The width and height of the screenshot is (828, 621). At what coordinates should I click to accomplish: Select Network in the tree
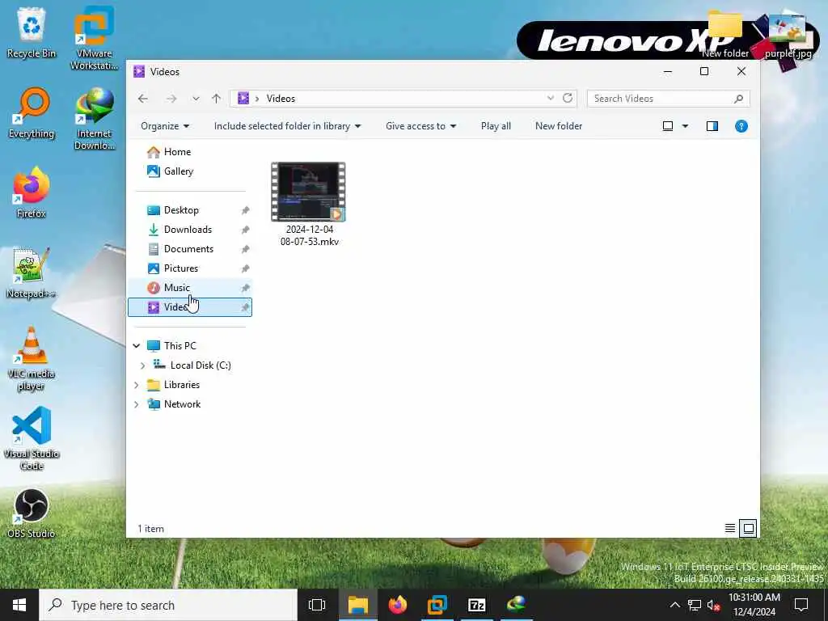click(x=182, y=404)
